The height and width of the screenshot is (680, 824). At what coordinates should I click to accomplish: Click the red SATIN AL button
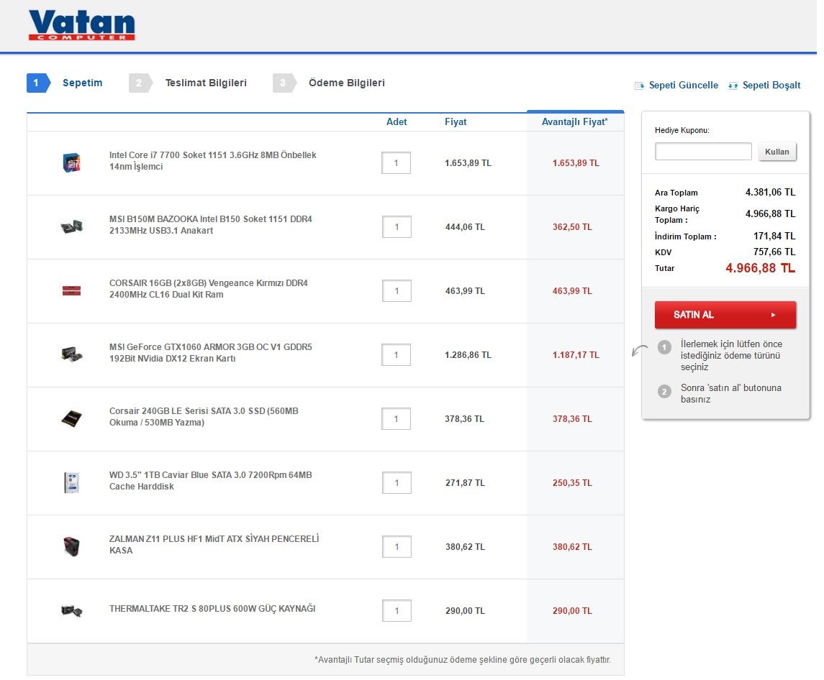(725, 315)
